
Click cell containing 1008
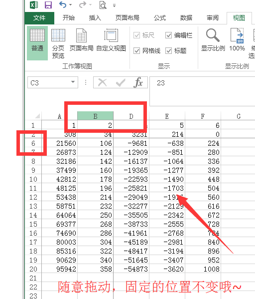[203, 269]
